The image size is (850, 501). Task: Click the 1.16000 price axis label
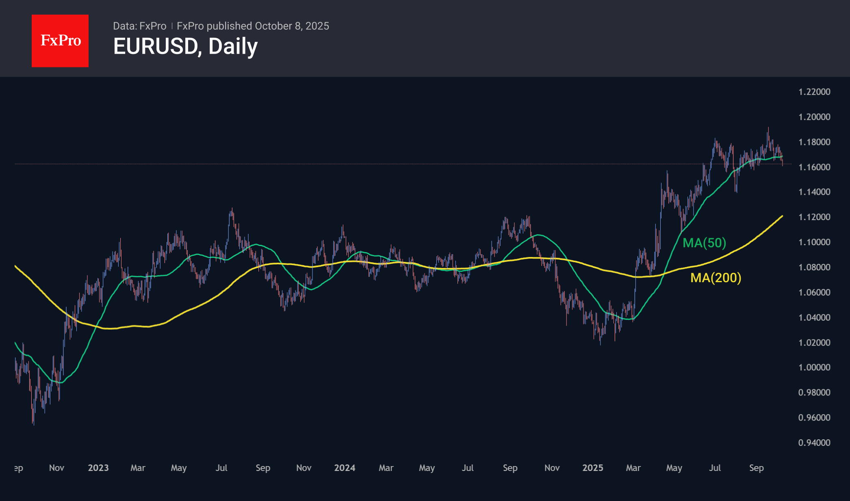[x=814, y=167]
